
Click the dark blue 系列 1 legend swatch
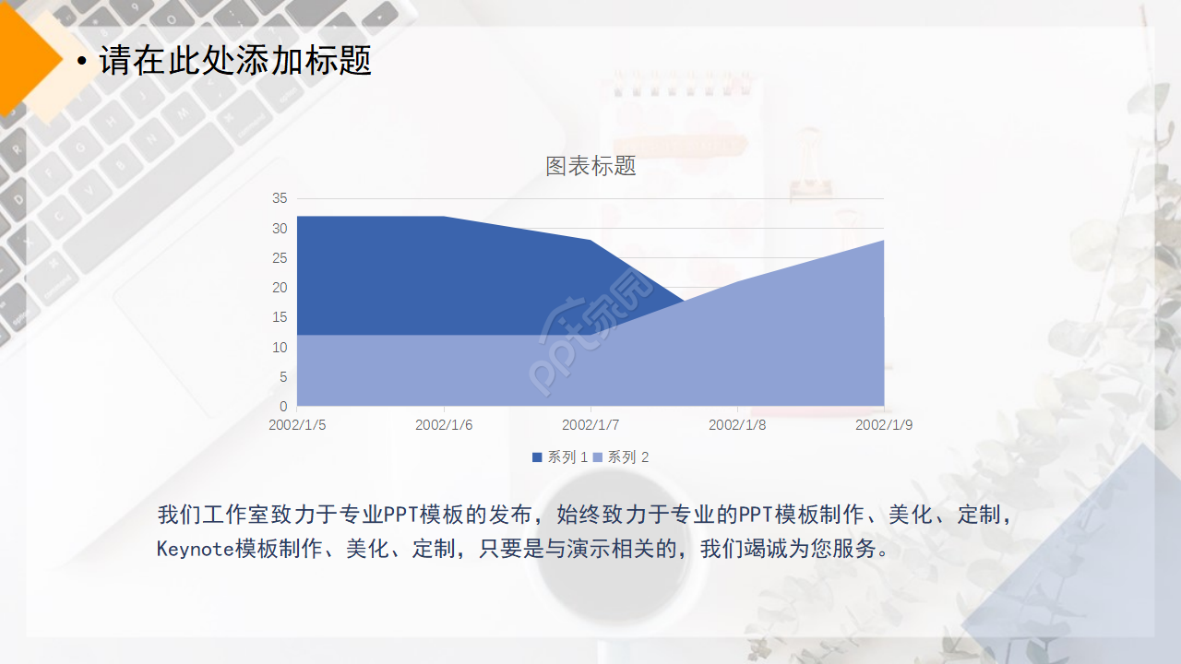[537, 457]
